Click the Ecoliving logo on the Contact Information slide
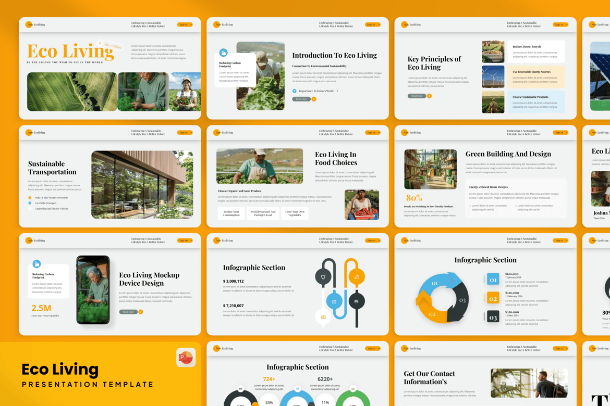 point(411,349)
